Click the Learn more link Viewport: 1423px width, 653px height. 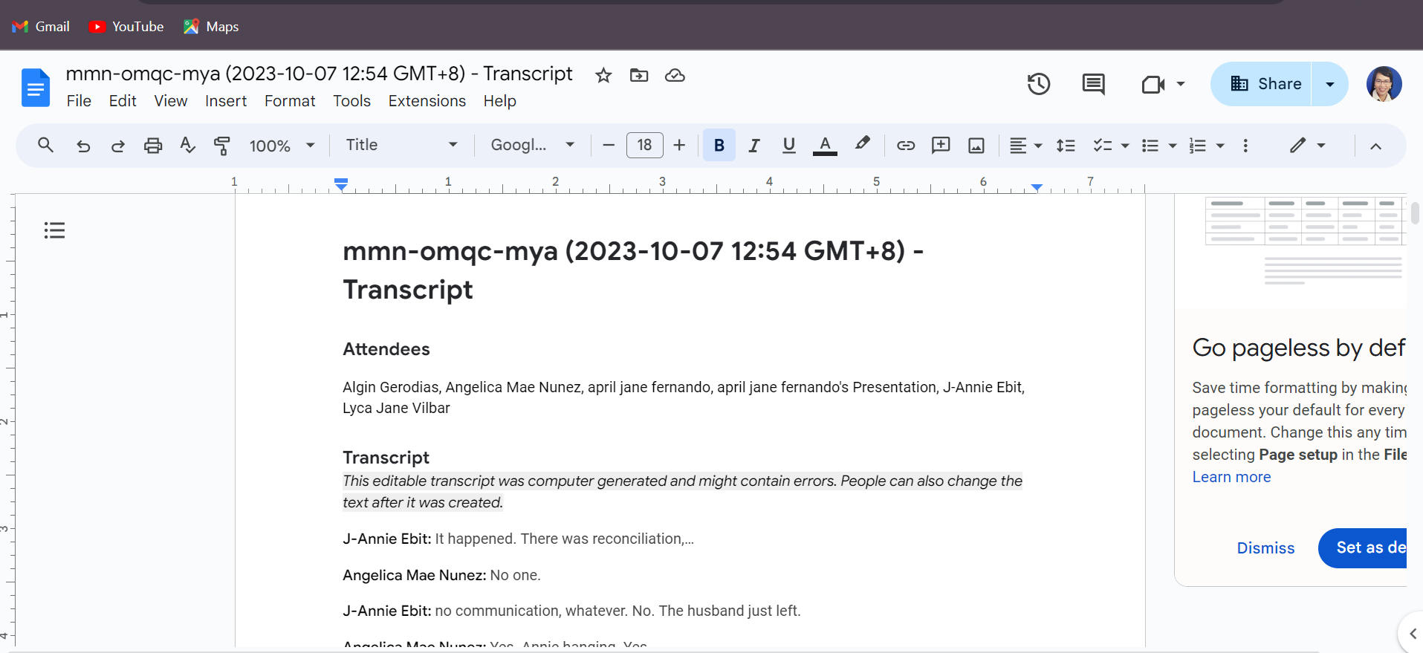[x=1231, y=477]
